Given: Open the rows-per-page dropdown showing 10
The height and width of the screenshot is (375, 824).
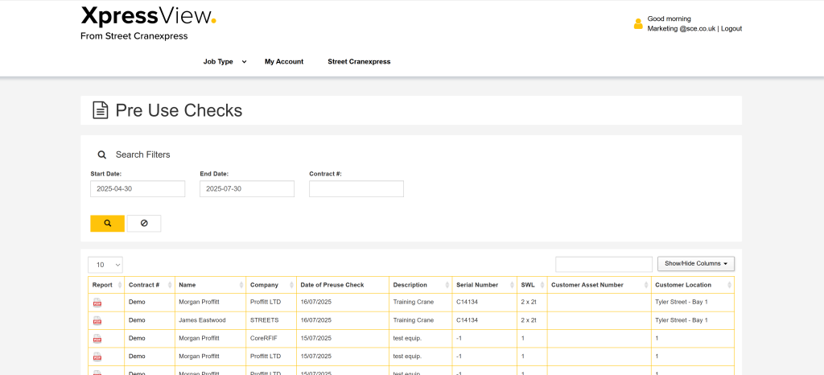Looking at the screenshot, I should click(105, 265).
